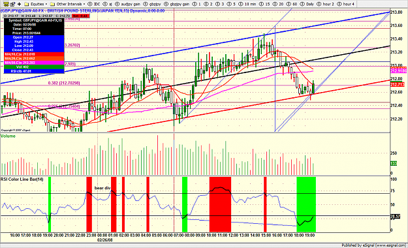Click the Vol 402 green row
The height and width of the screenshot is (248, 408).
tap(34, 67)
